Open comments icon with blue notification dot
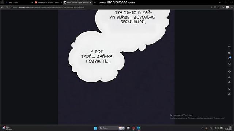234x131 pixels. (x=229, y=58)
